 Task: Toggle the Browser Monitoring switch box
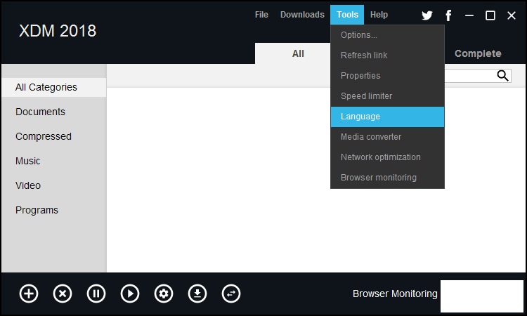tap(482, 296)
